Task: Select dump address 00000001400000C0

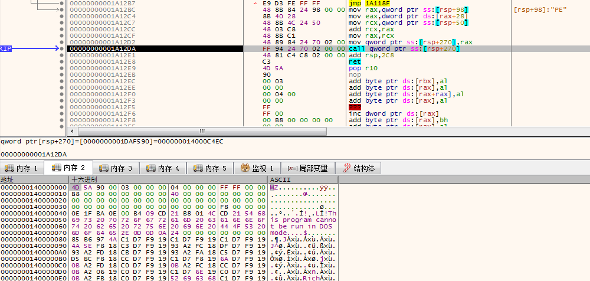Action: pos(34,265)
